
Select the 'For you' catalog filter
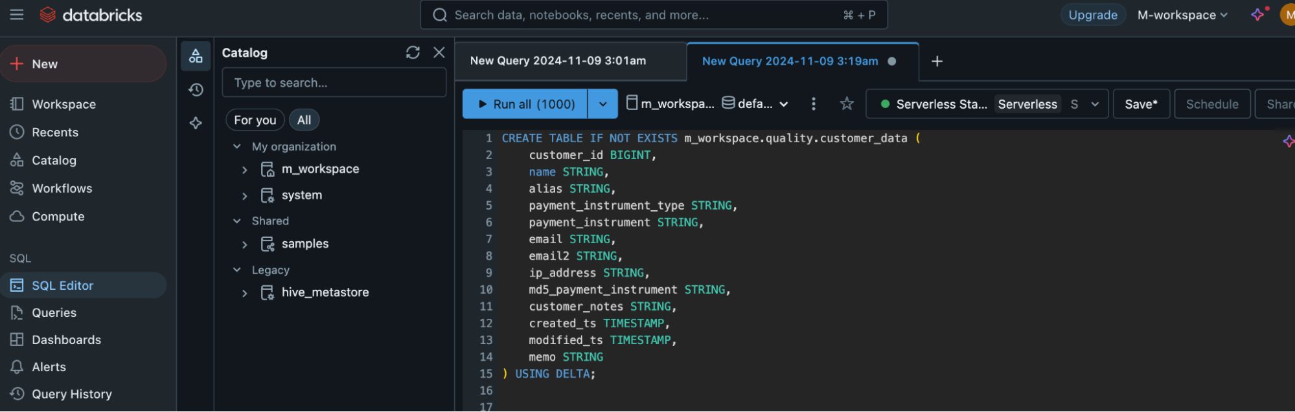(255, 120)
